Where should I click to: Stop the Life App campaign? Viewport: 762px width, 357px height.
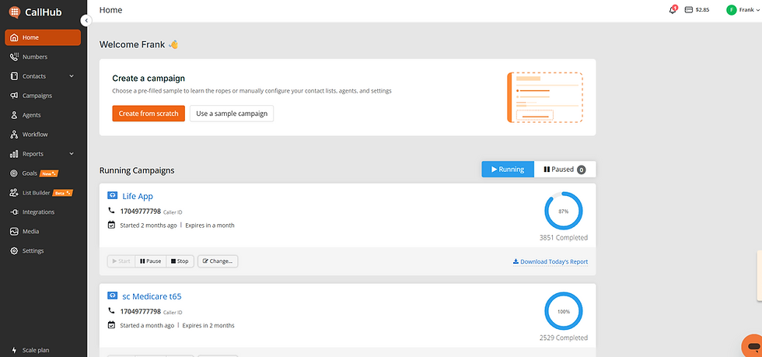(180, 261)
